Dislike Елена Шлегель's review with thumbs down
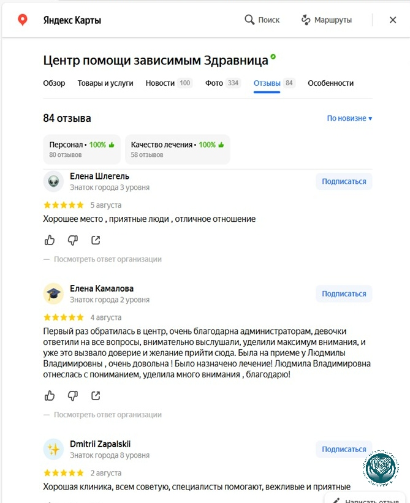This screenshot has width=410, height=503. pyautogui.click(x=73, y=240)
